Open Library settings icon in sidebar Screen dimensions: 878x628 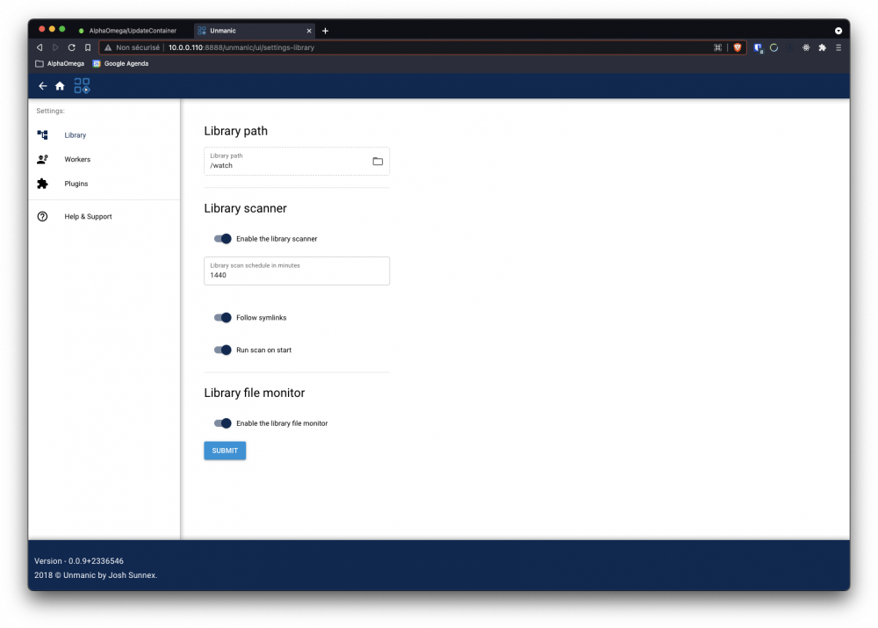click(42, 135)
